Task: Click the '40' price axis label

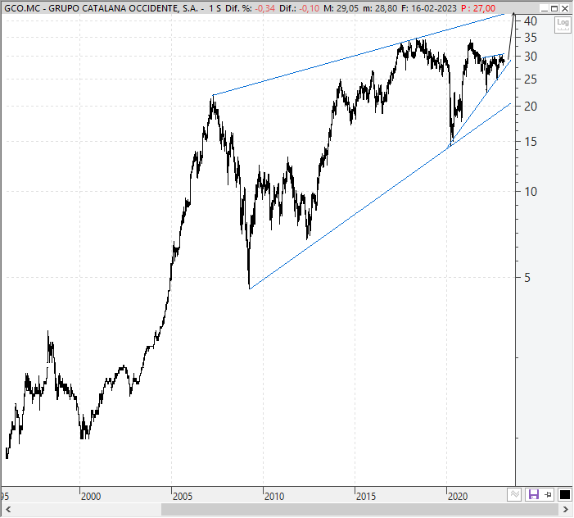Action: click(530, 21)
